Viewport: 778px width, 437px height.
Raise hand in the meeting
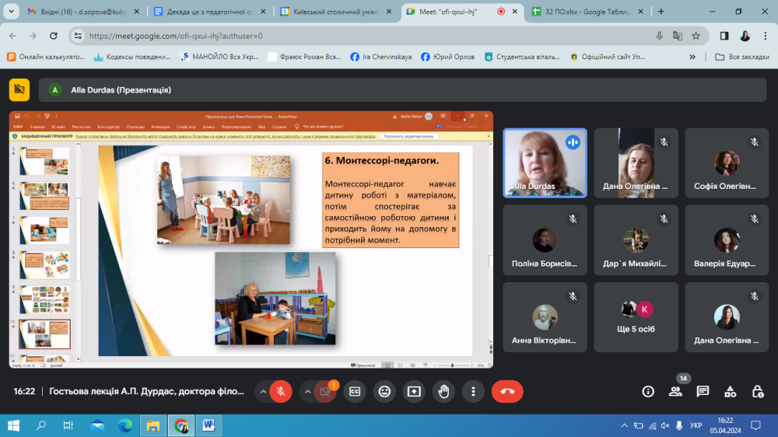(443, 391)
